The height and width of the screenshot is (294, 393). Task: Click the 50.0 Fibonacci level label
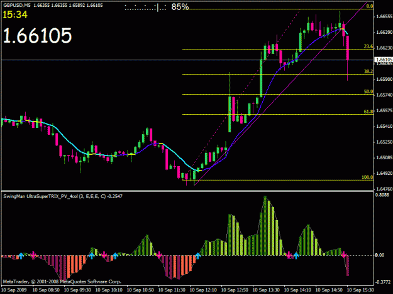click(x=368, y=92)
